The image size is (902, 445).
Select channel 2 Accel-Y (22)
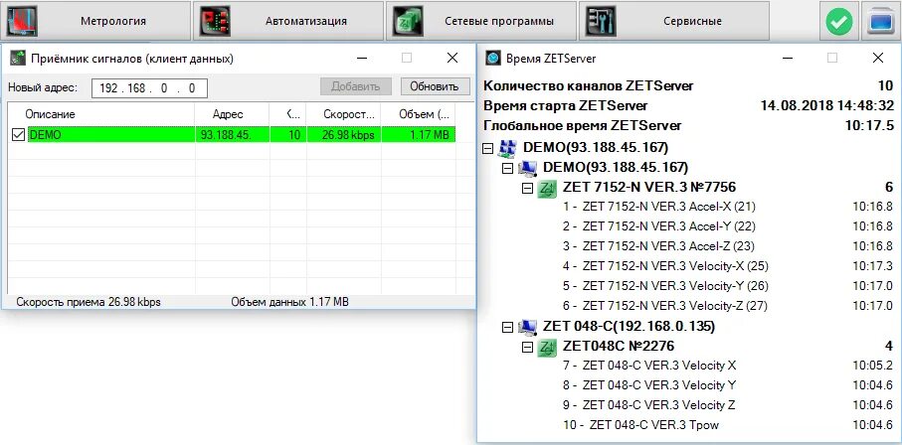click(x=659, y=226)
